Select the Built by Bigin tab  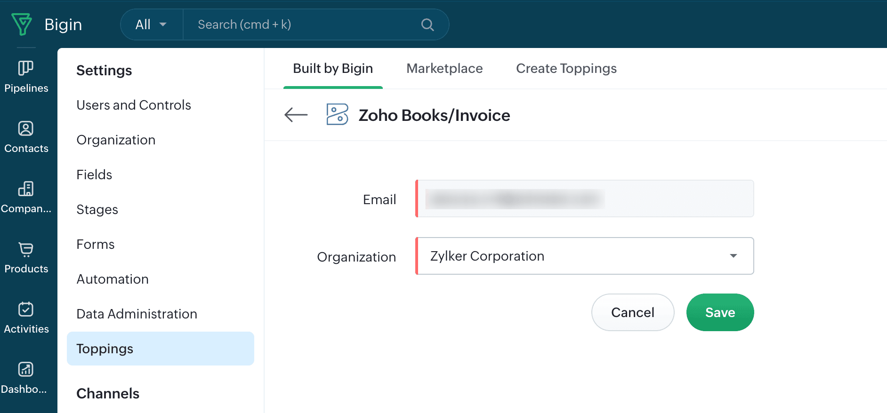(x=333, y=69)
